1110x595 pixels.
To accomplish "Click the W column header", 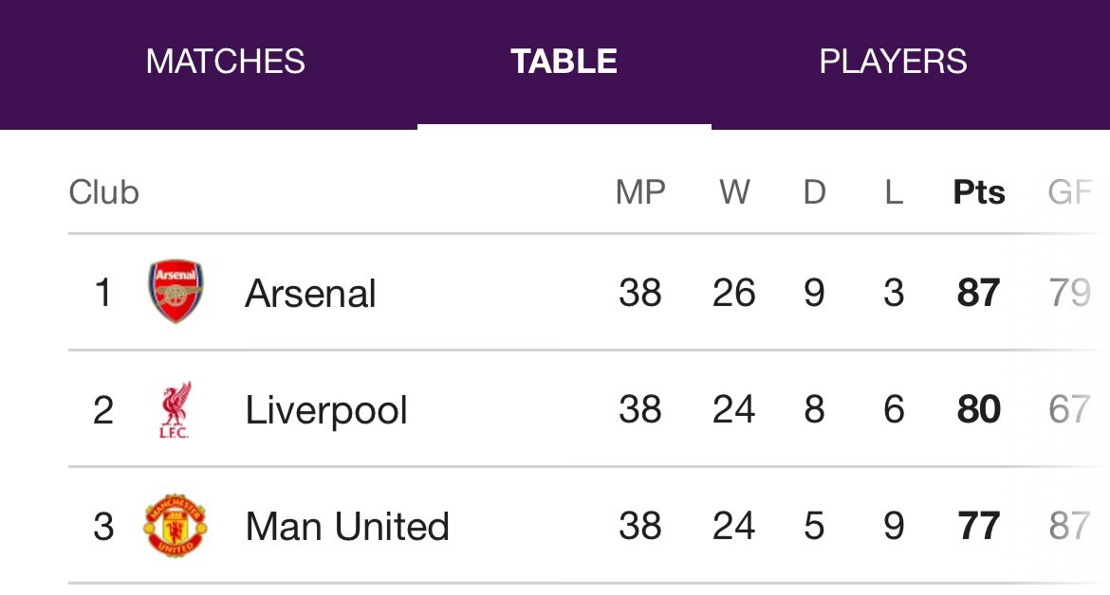I will tap(735, 192).
